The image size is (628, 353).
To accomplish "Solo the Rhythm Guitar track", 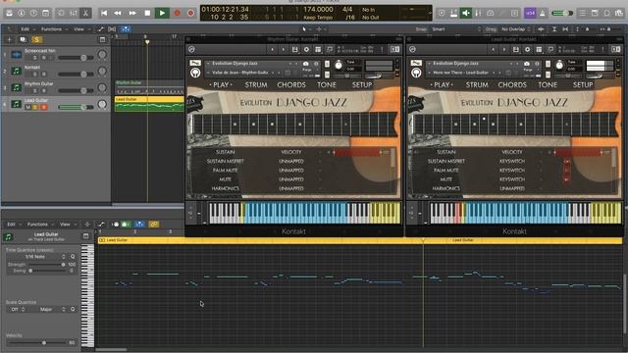I will click(x=35, y=90).
